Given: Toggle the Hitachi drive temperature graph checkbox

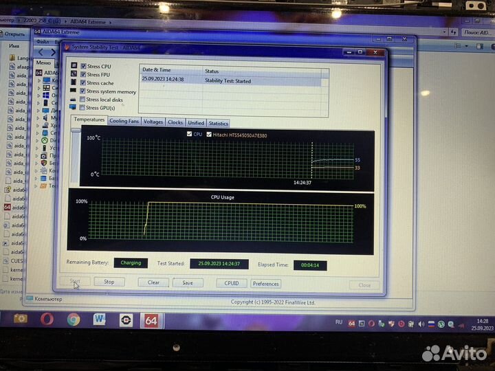Looking at the screenshot, I should [209, 135].
